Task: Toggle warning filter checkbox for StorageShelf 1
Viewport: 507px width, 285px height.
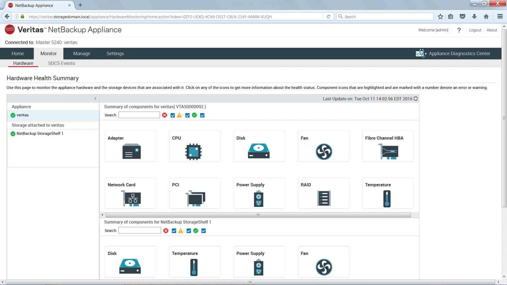Action: tap(189, 231)
